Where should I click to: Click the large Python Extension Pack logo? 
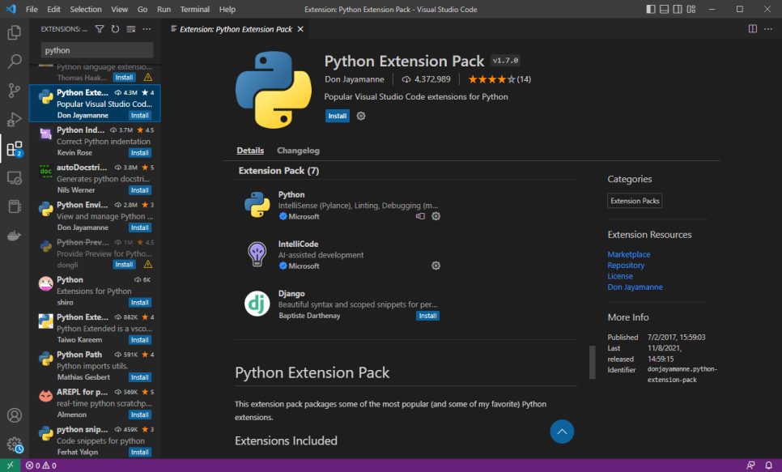(x=274, y=90)
